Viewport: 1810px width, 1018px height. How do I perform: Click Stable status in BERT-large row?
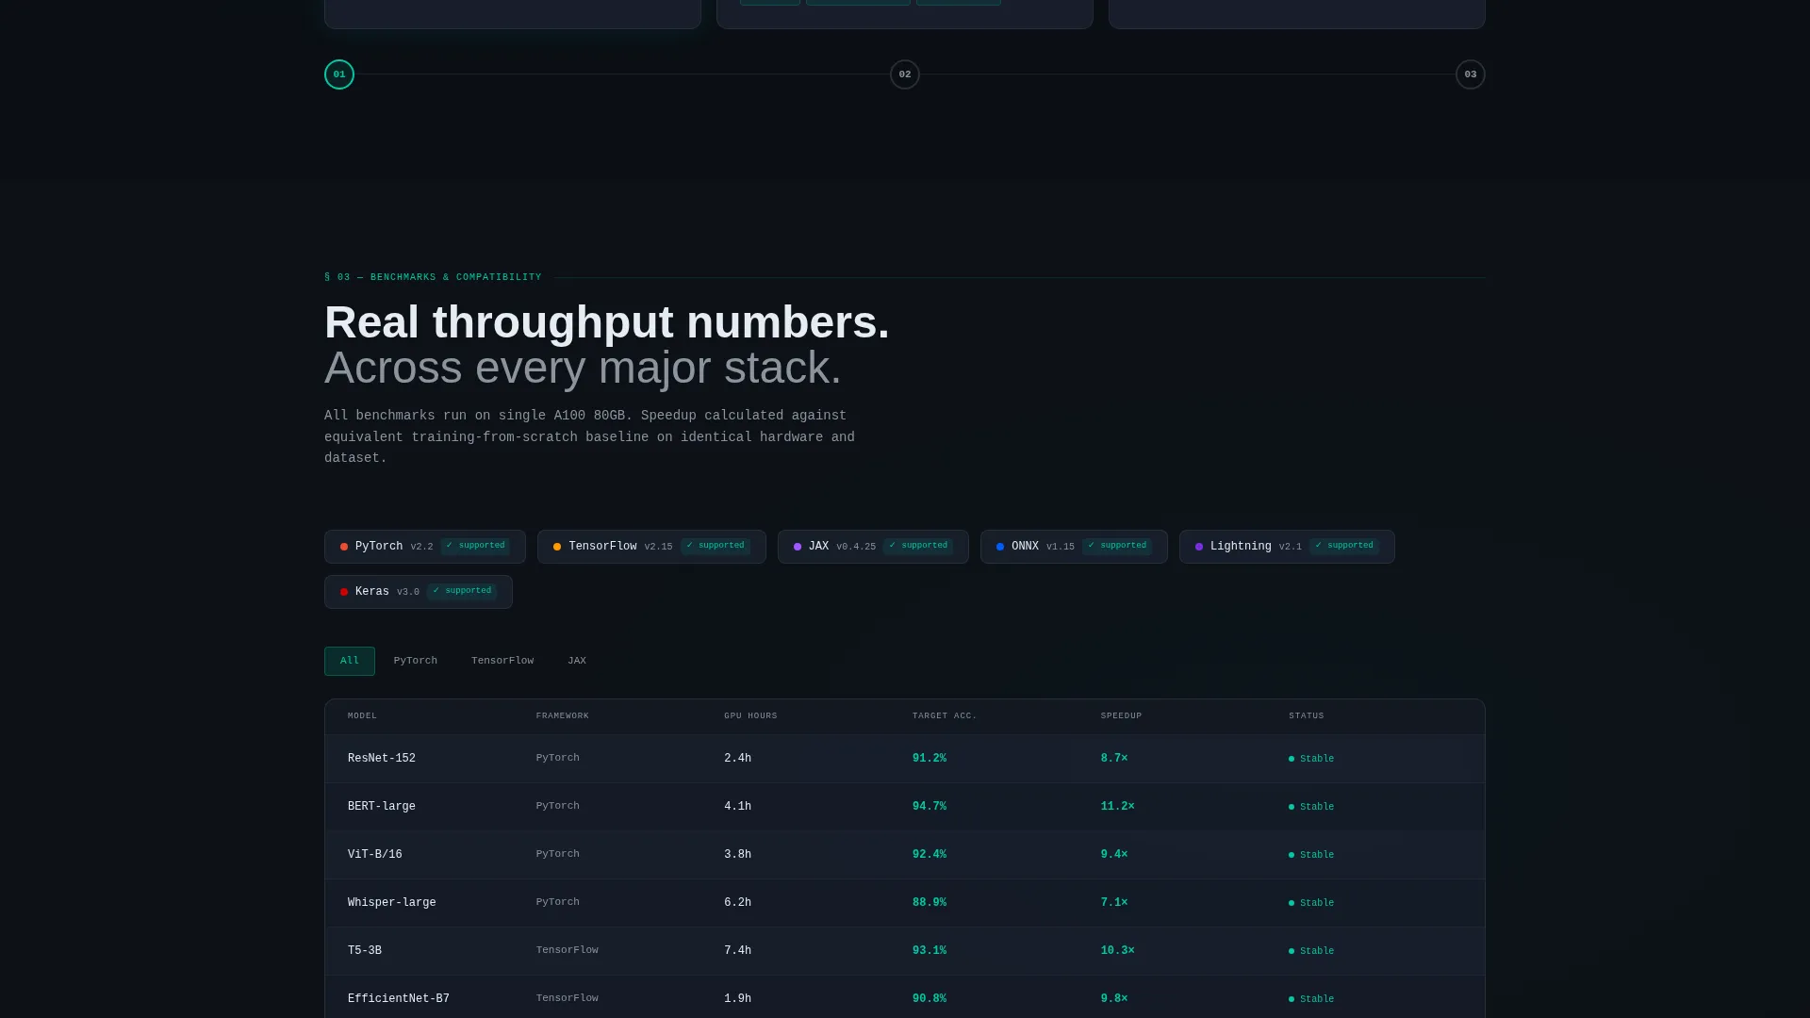(1311, 807)
